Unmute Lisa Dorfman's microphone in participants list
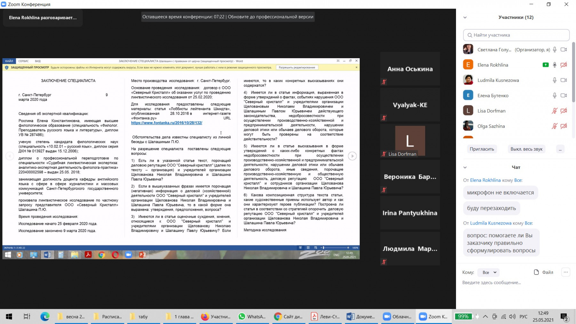This screenshot has width=576, height=324. click(x=555, y=111)
